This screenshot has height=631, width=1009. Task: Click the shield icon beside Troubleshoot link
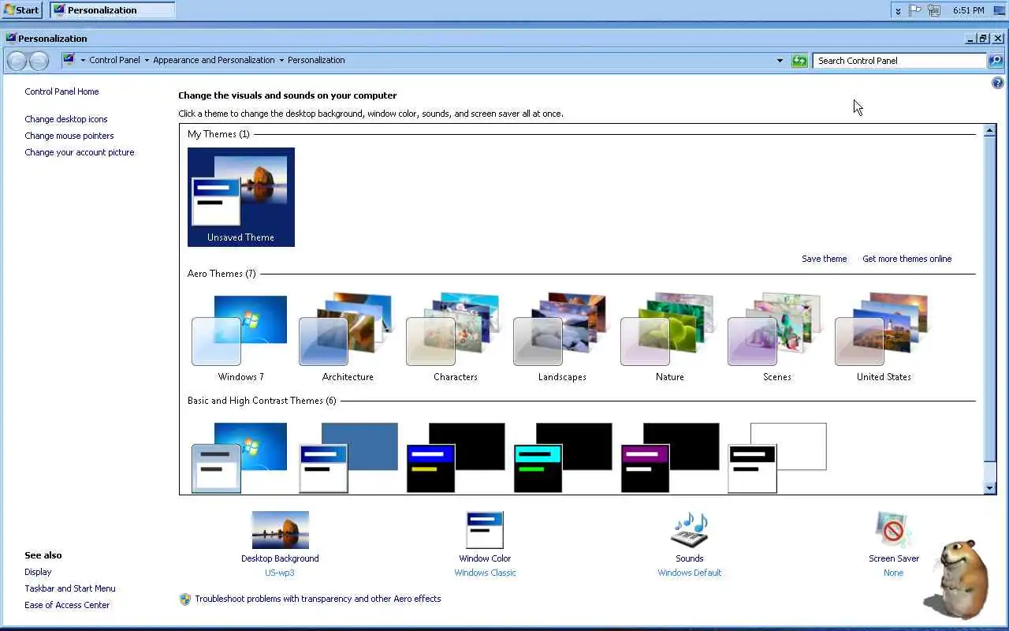click(185, 599)
